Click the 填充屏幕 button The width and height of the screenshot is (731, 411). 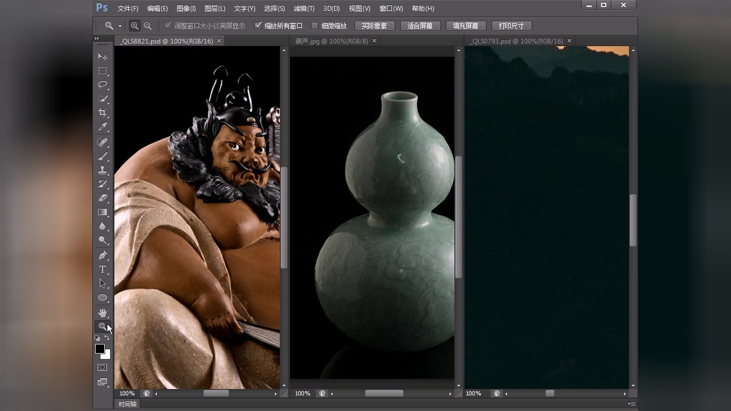[466, 26]
